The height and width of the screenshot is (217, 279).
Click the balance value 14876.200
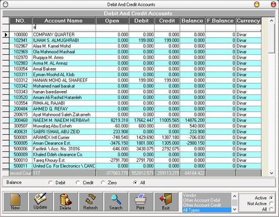195,120
